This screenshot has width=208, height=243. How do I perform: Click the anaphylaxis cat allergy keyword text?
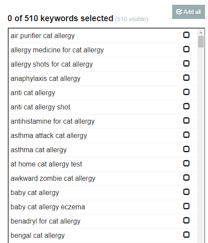click(45, 79)
